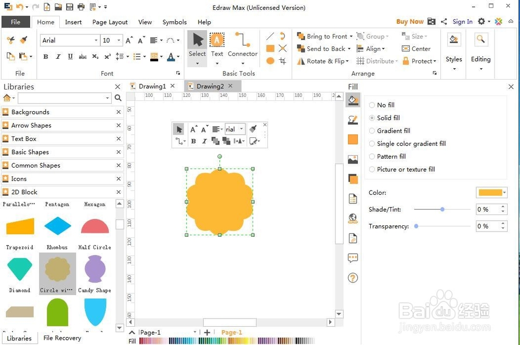Switch to the Page Layout tab
The image size is (520, 345).
[x=110, y=22]
